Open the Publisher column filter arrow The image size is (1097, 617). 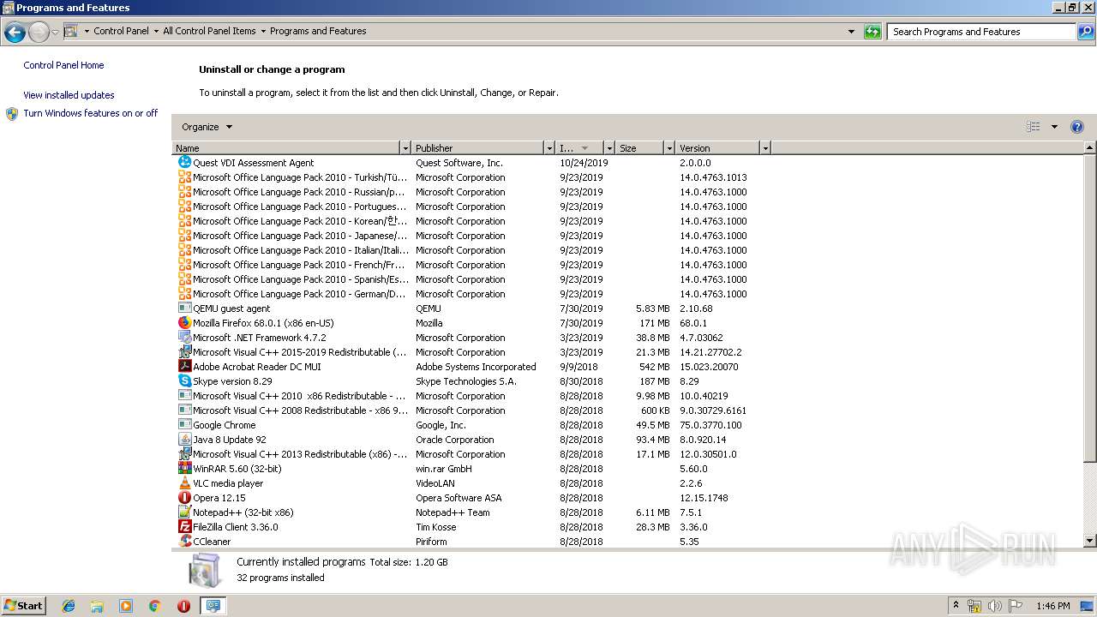click(x=548, y=148)
